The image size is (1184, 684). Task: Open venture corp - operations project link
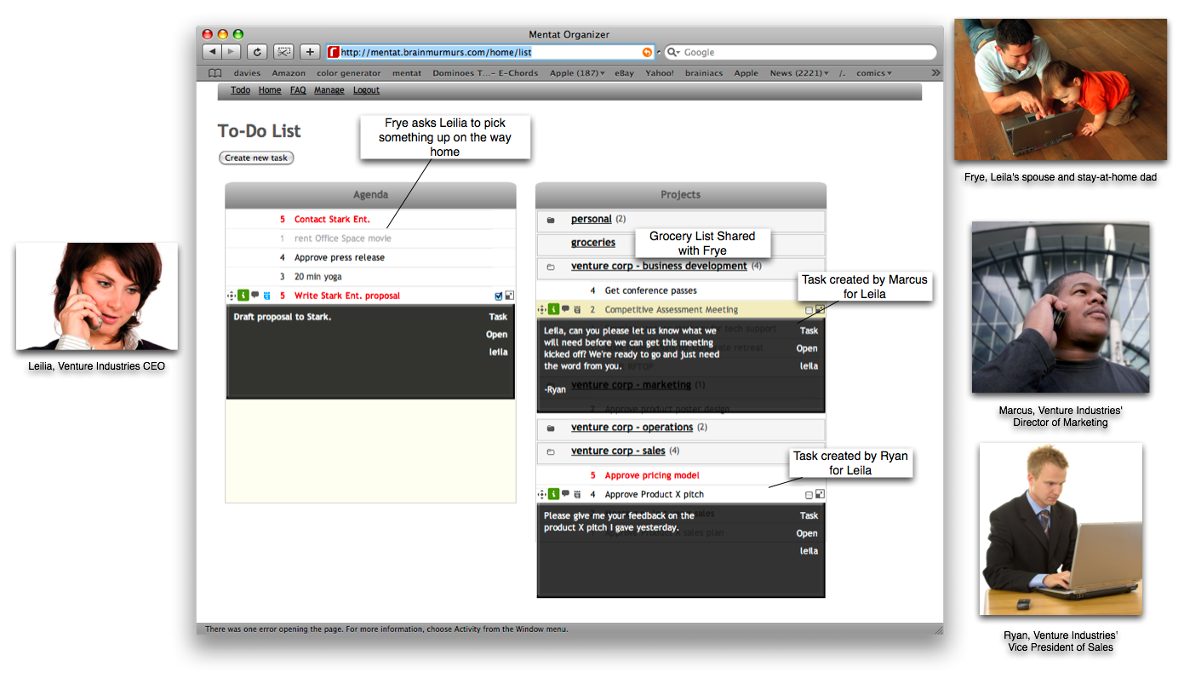pos(632,428)
